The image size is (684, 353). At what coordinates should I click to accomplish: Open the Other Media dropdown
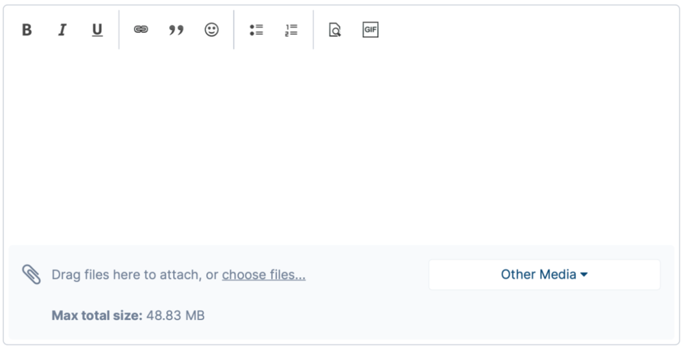[x=544, y=274]
